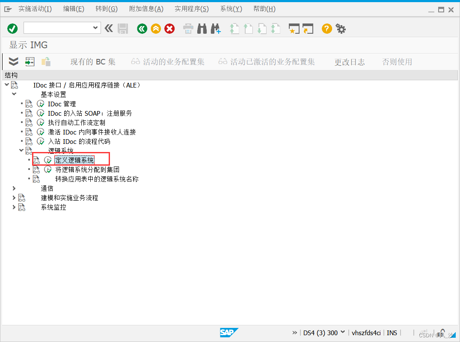Click into the transaction command input field
The image size is (460, 342).
pyautogui.click(x=58, y=28)
